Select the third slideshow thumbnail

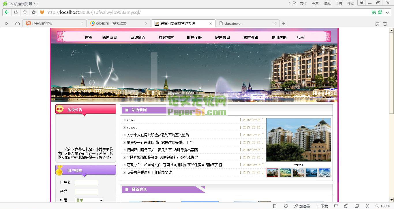[299, 173]
